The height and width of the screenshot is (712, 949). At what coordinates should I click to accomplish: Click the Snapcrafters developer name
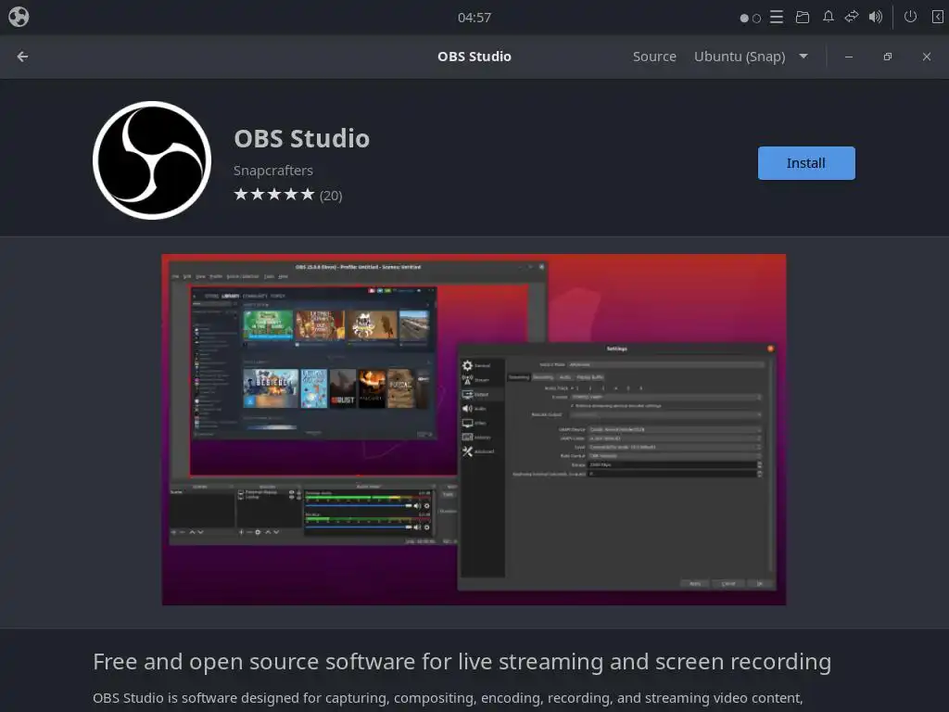tap(273, 171)
